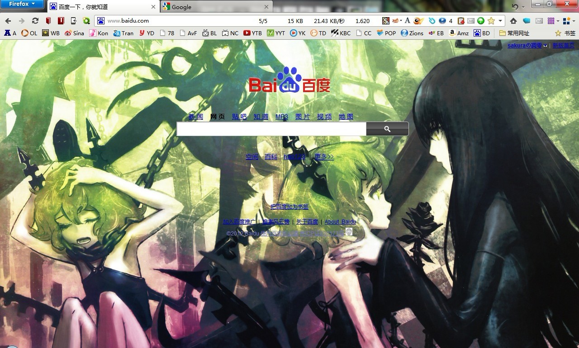Click the Baidu logo
This screenshot has width=579, height=348.
point(289,80)
